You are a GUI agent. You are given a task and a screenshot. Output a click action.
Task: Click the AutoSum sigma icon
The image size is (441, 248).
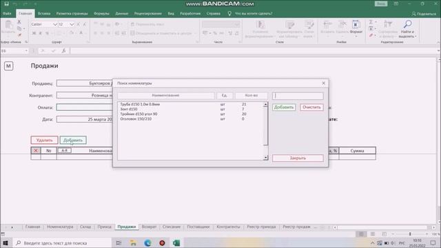pos(371,22)
